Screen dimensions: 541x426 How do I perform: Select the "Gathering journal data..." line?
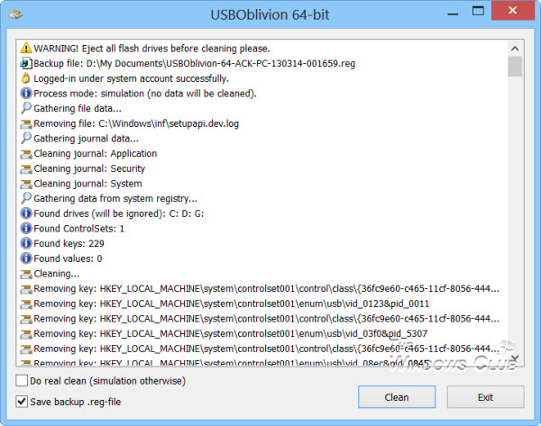pos(86,139)
